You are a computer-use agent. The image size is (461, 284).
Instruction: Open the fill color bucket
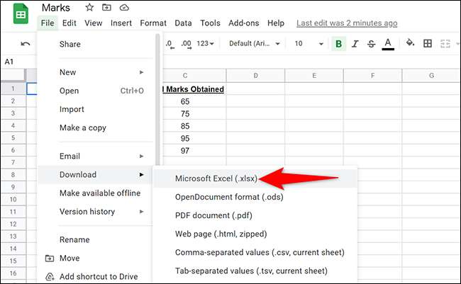click(410, 43)
